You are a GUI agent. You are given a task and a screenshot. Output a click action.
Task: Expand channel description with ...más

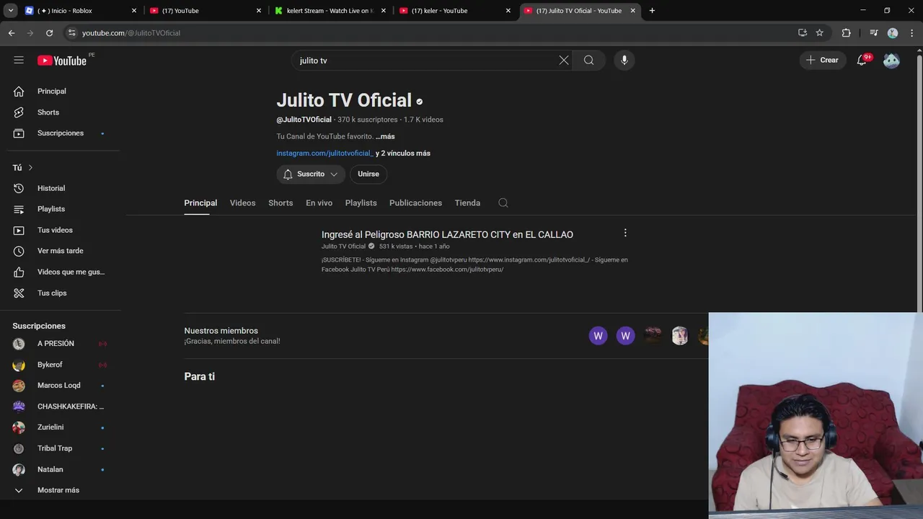point(385,136)
